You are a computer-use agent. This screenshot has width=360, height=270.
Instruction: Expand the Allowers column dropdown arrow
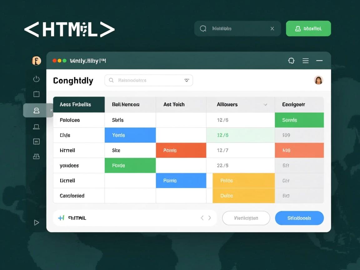(265, 105)
